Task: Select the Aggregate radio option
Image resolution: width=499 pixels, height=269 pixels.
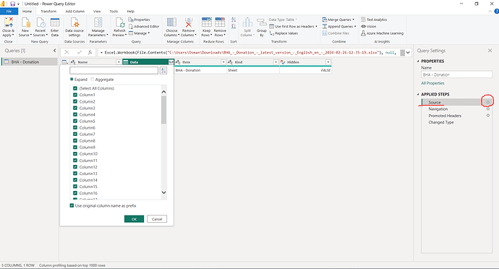Action: tap(93, 80)
